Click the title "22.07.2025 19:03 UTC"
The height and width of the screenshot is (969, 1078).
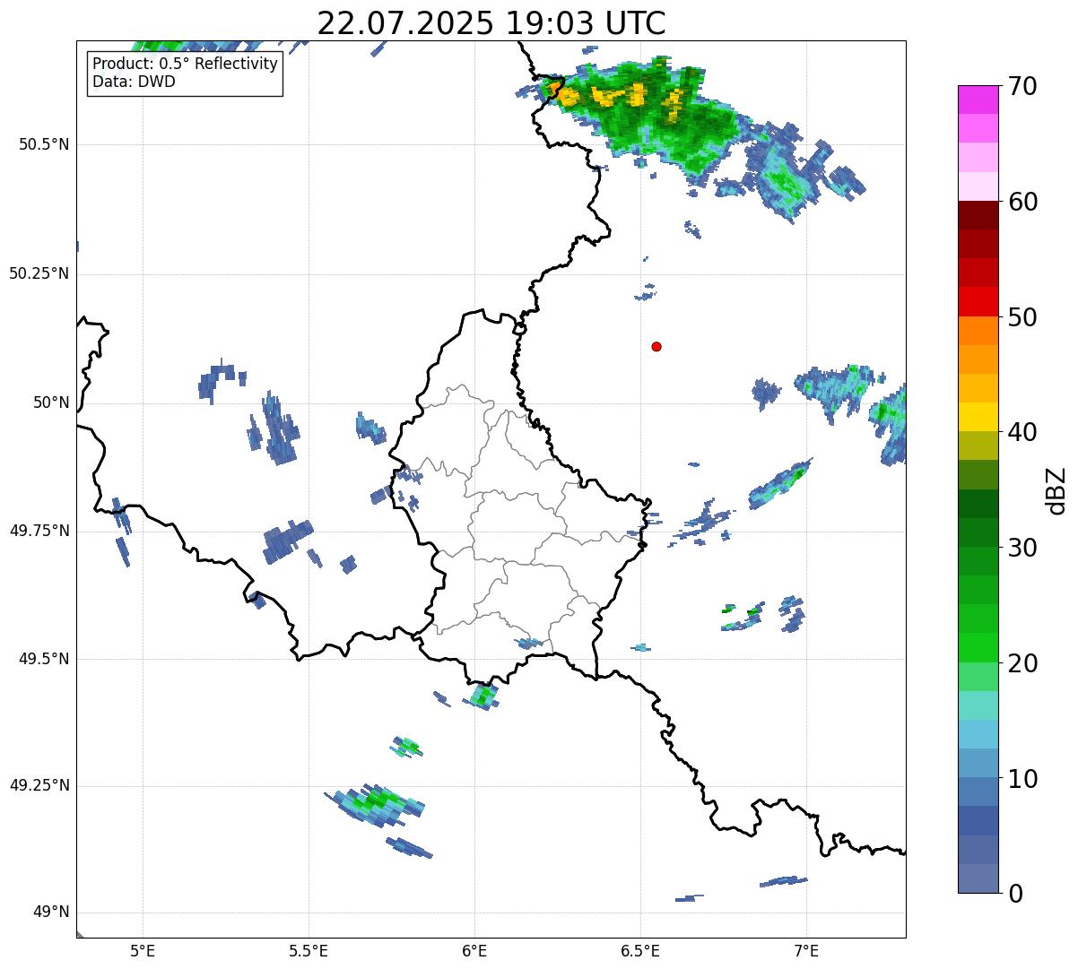point(491,23)
